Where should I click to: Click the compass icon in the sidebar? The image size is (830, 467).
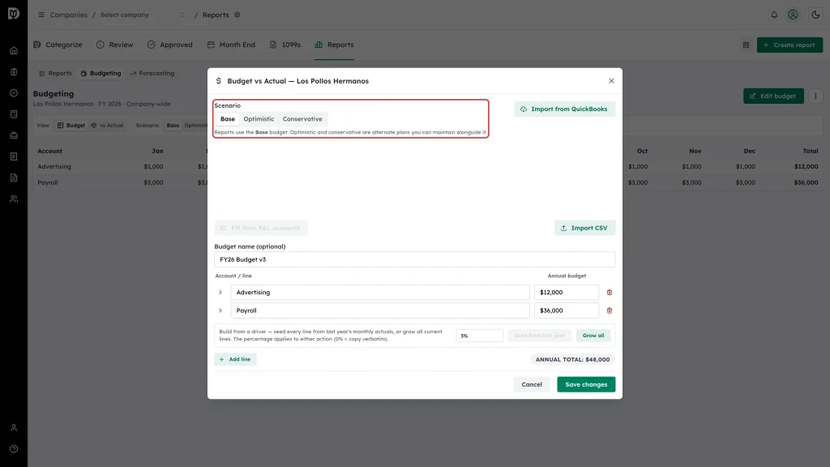coord(14,93)
